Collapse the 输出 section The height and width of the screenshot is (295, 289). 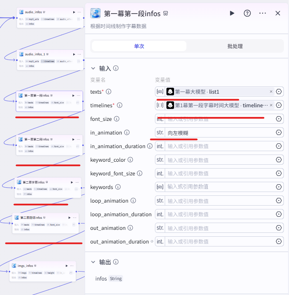93,262
